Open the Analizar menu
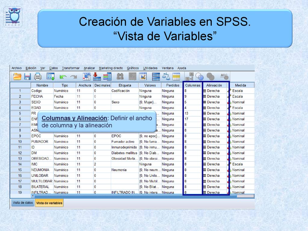Screen dimensions: 308x231 coord(89,68)
